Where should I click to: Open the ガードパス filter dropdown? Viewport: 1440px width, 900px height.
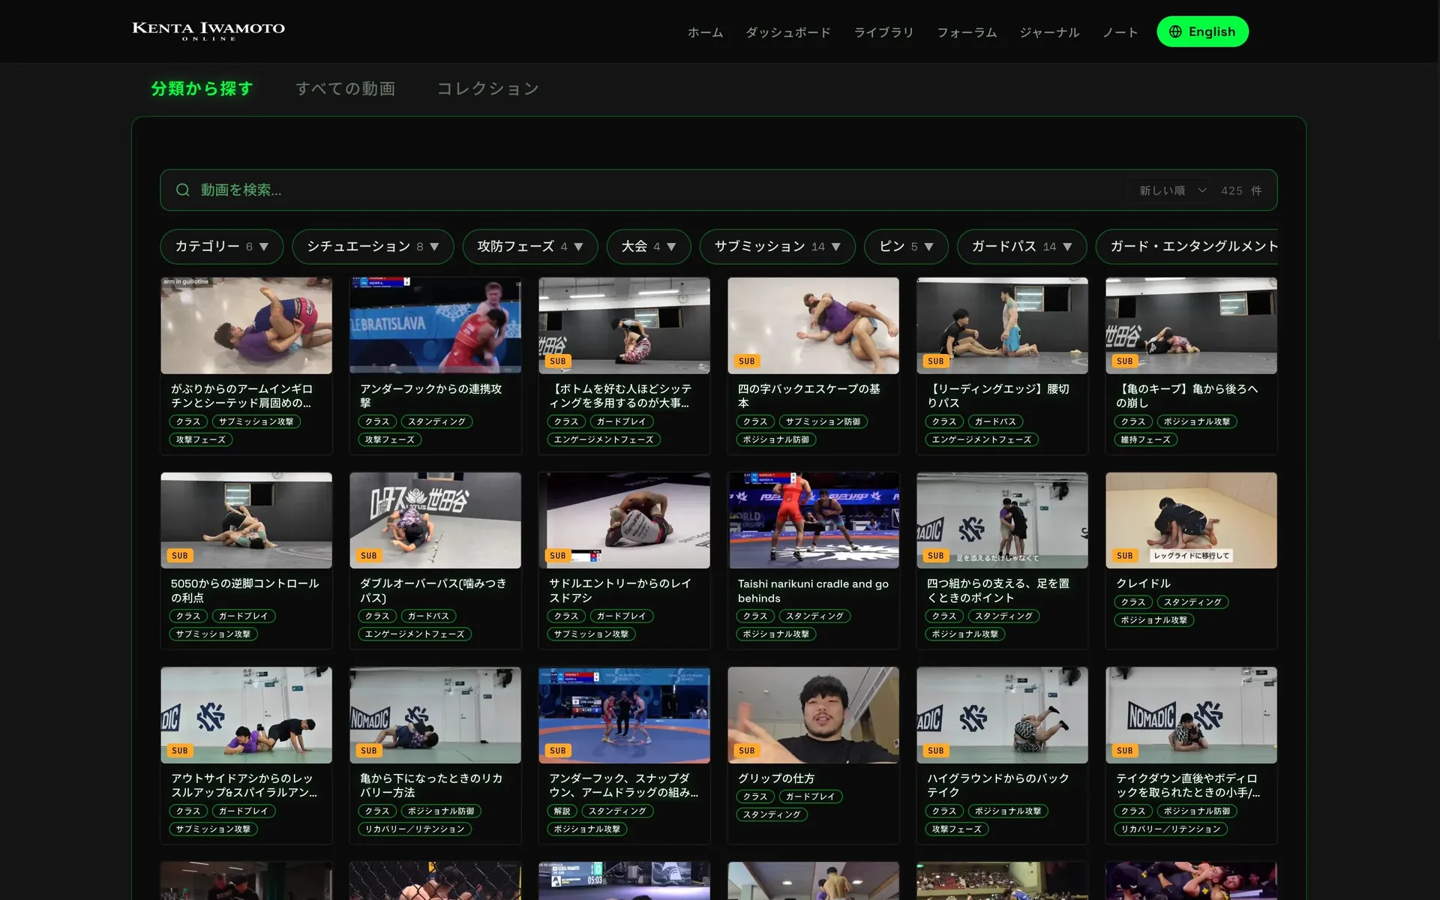pos(1021,246)
